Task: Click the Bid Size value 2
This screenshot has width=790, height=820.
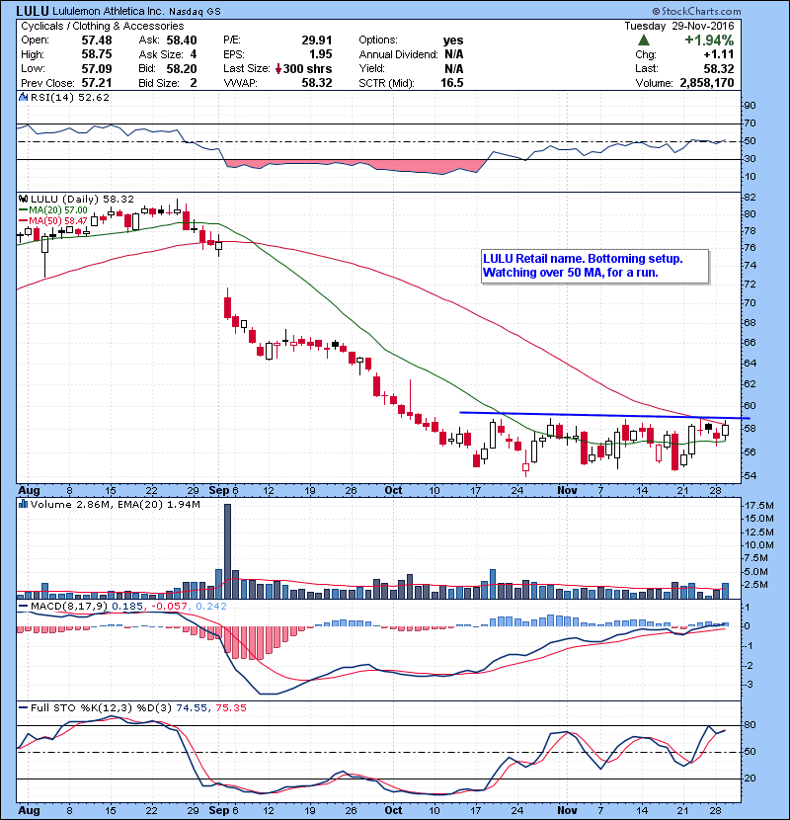Action: pos(194,83)
